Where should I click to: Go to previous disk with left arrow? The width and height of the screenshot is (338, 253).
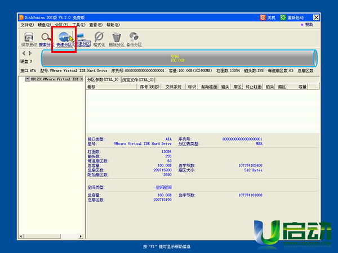24,53
